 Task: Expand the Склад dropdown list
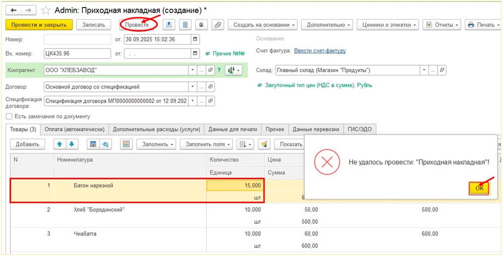tap(424, 70)
